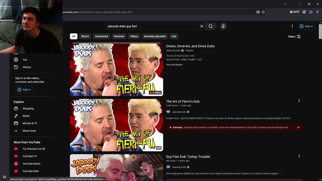The height and width of the screenshot is (181, 322).
Task: Click the magnifying glass search button
Action: point(211,26)
